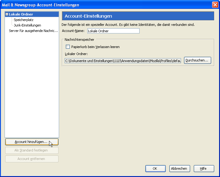Screen dimensions: 220x177
Task: Select Server für ausgehende Nachrichten entry
Action: tap(33, 31)
